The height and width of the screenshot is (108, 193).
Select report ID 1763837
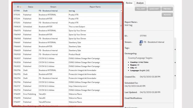pyautogui.click(x=66, y=58)
